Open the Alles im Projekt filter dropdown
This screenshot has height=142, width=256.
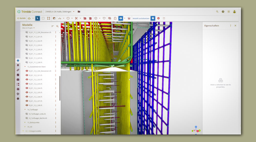[34, 28]
